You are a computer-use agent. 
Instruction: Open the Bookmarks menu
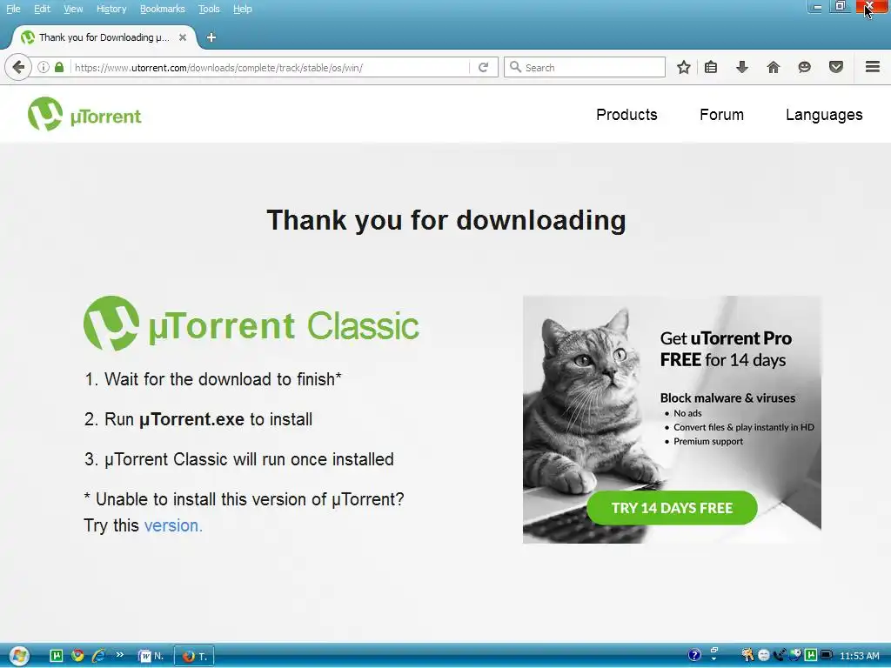[163, 9]
